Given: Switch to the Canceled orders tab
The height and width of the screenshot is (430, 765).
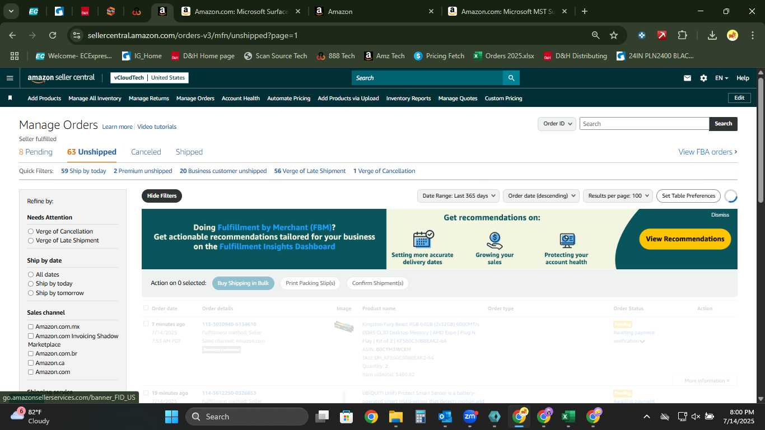Looking at the screenshot, I should pos(146,152).
